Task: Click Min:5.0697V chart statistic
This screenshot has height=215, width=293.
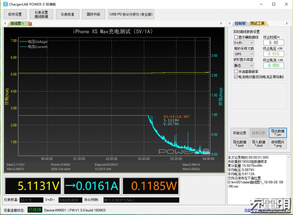Action: pyautogui.click(x=16, y=169)
